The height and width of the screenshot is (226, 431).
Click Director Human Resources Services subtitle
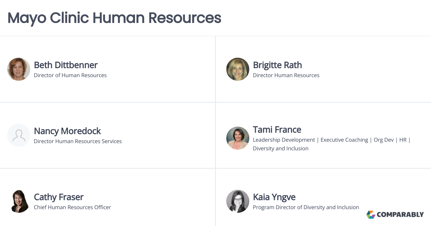[78, 141]
